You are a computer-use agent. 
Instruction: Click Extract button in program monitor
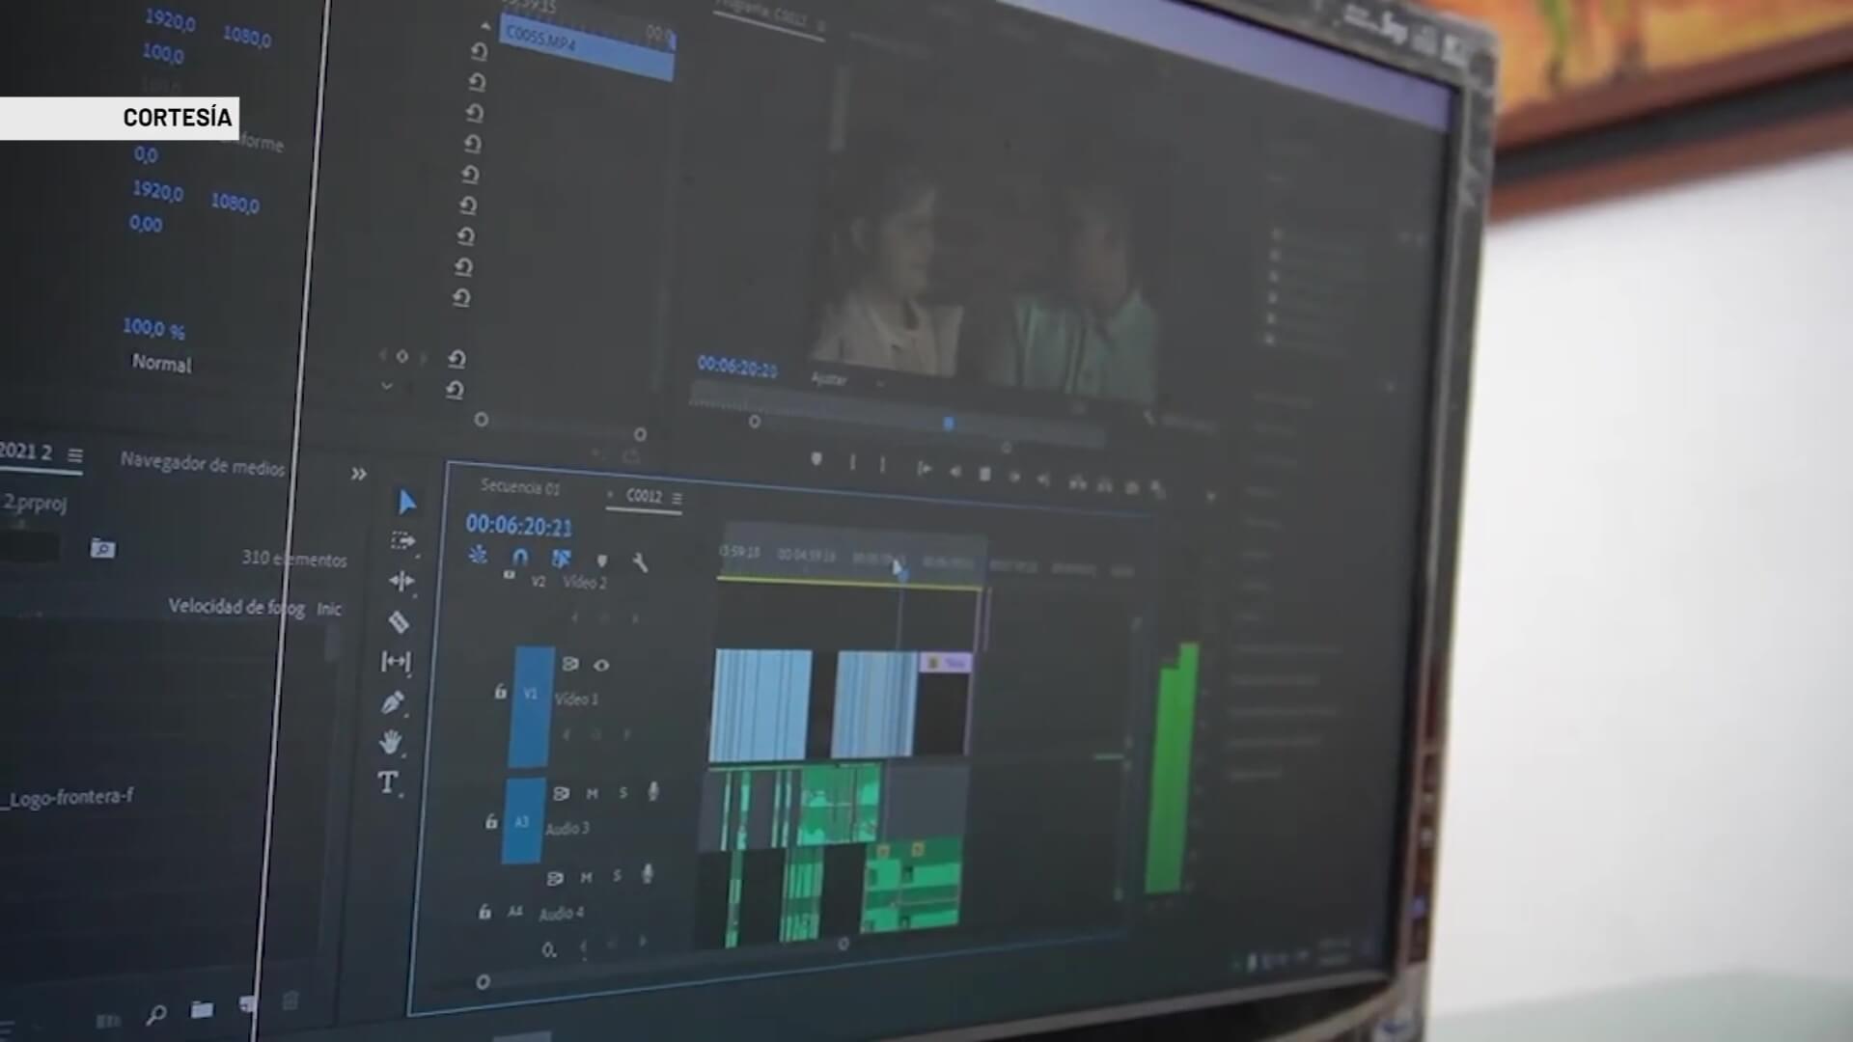(x=1104, y=485)
